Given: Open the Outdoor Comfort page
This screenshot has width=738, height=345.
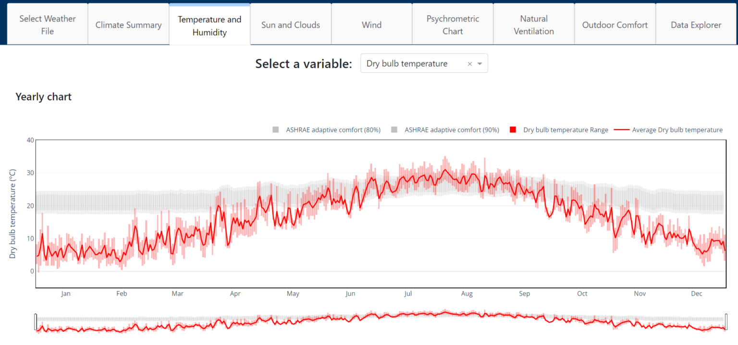Looking at the screenshot, I should 615,24.
